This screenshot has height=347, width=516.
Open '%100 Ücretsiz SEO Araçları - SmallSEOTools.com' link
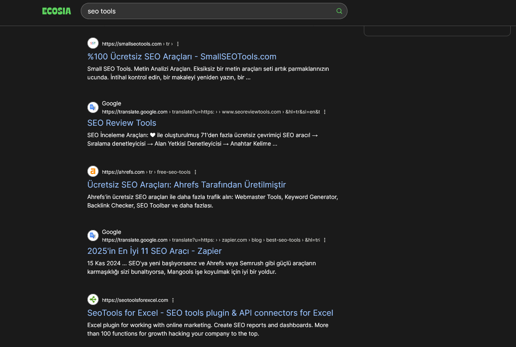click(x=182, y=57)
